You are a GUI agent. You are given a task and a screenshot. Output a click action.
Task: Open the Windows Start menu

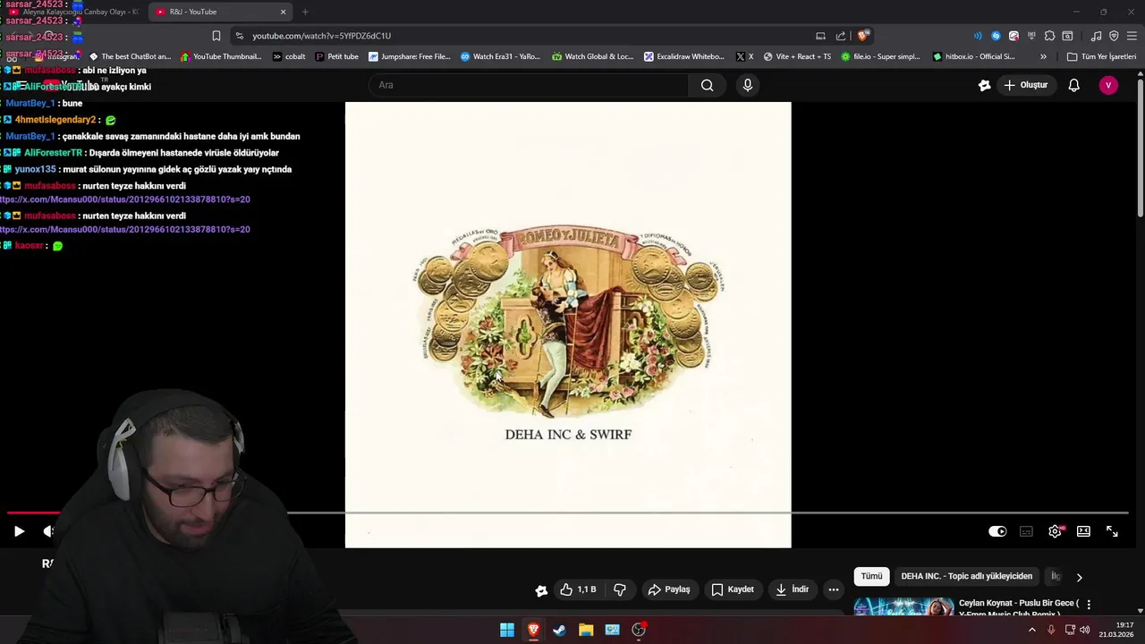coord(507,630)
